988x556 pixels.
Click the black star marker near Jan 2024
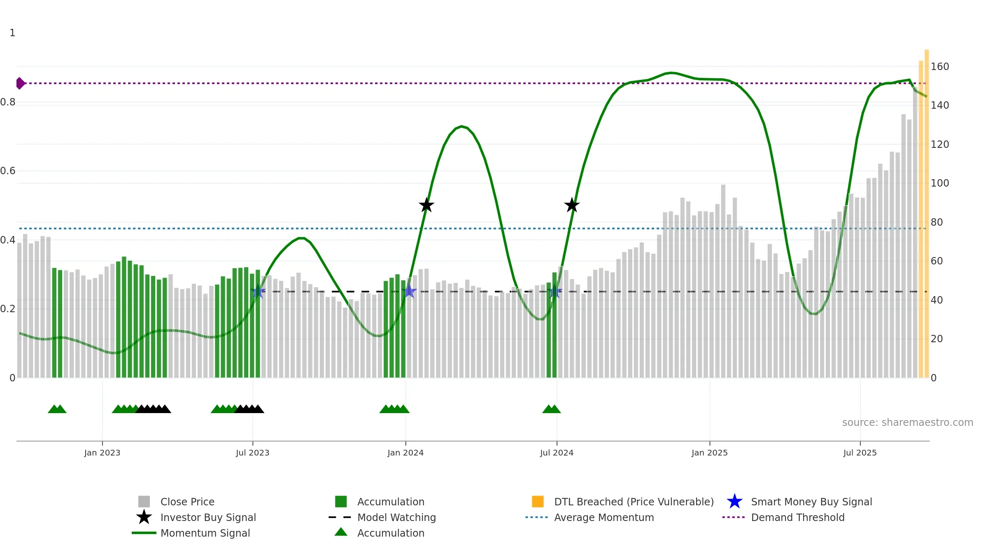426,205
